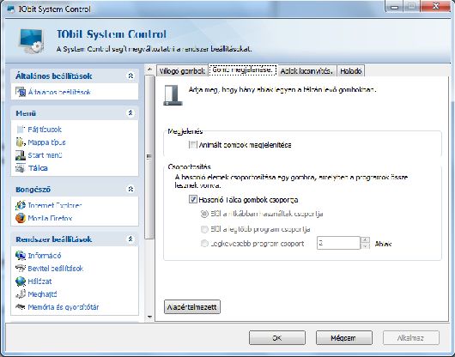Viewport: 455px width, 357px height.
Task: Open Internet Explorer settings
Action: click(55, 205)
